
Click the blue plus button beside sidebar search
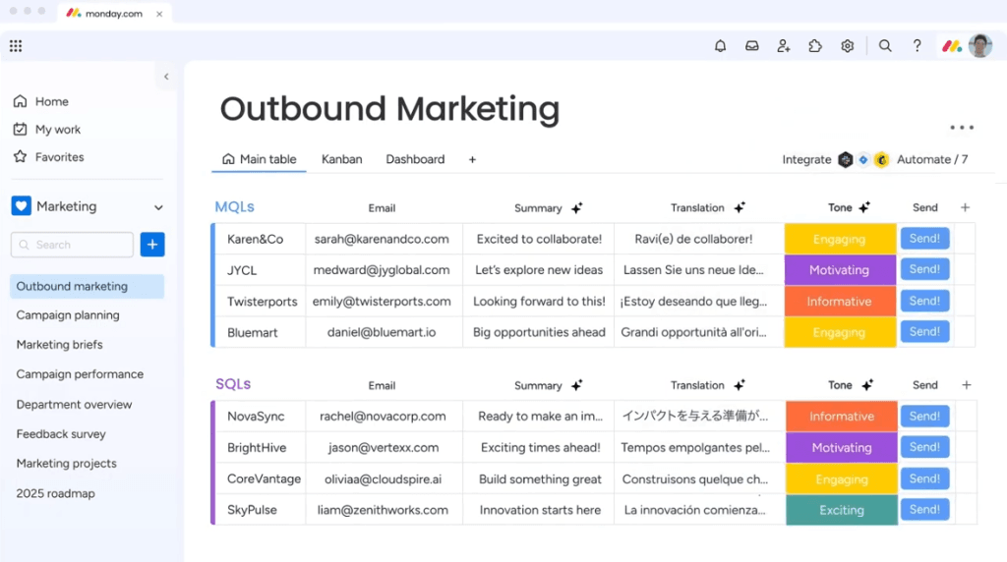152,245
